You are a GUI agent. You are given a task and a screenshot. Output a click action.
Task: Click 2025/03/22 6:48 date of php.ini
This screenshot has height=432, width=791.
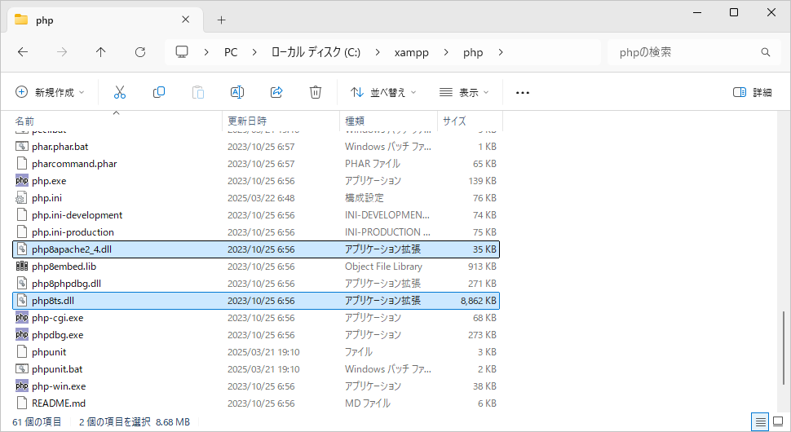(261, 197)
